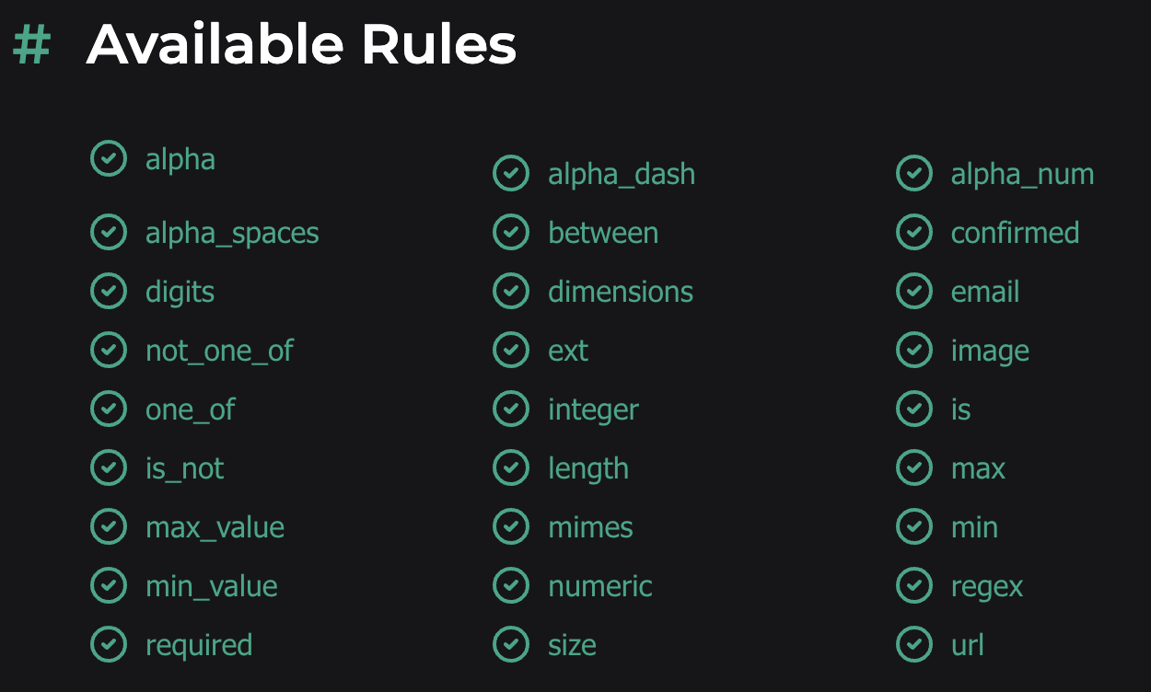Click the check icon beside alpha_dash
This screenshot has width=1151, height=692.
[x=511, y=173]
